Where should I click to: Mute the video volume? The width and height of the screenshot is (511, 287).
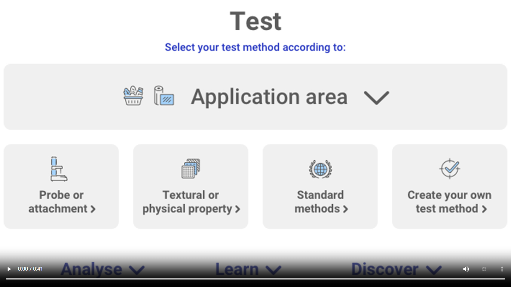click(x=466, y=269)
